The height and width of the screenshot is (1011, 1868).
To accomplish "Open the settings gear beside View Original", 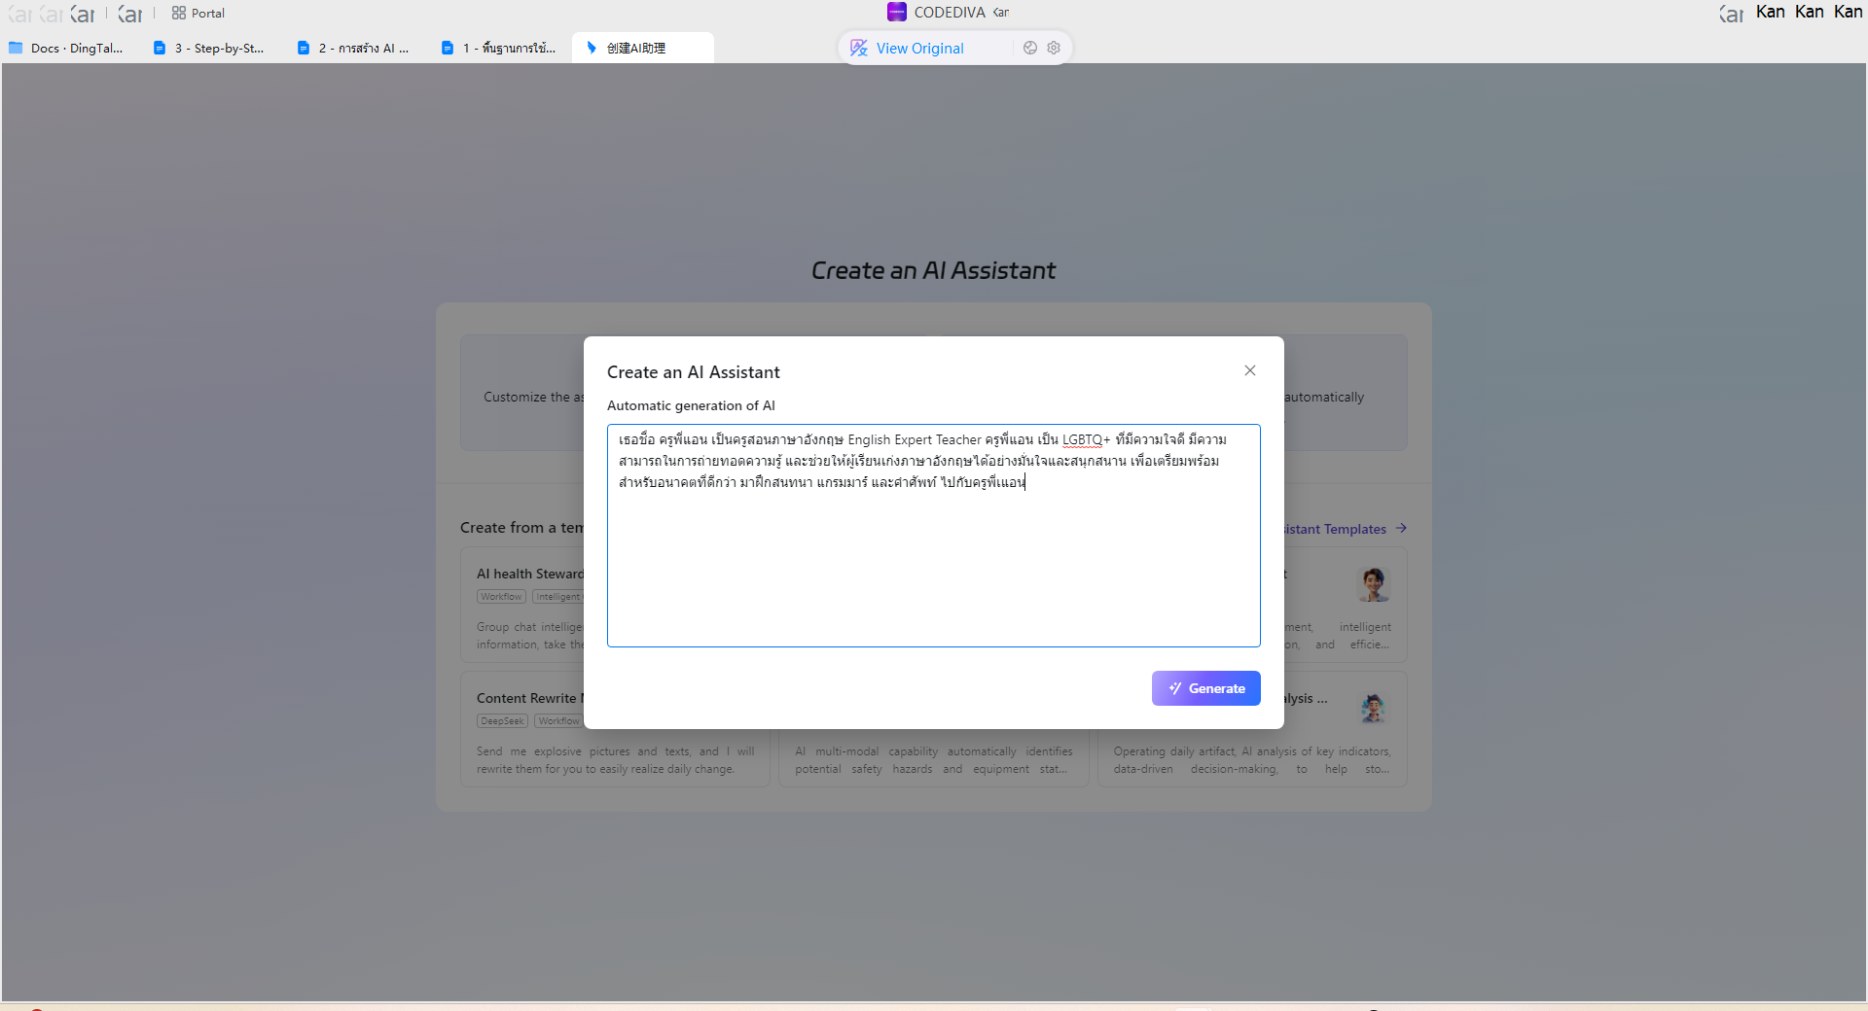I will click(1054, 48).
